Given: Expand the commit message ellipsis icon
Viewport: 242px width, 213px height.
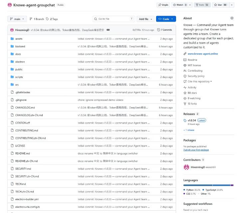Looking at the screenshot, I should point(108,30).
